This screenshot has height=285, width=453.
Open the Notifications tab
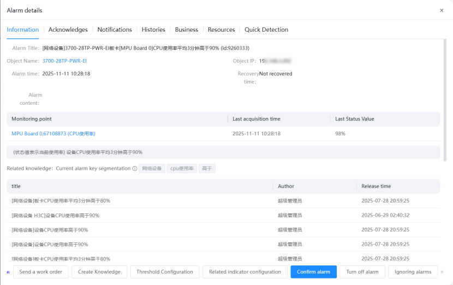click(x=115, y=29)
